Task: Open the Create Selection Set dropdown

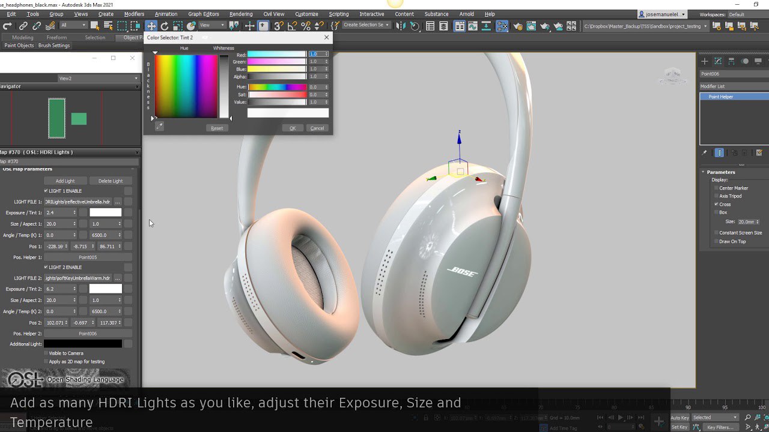Action: click(x=366, y=25)
